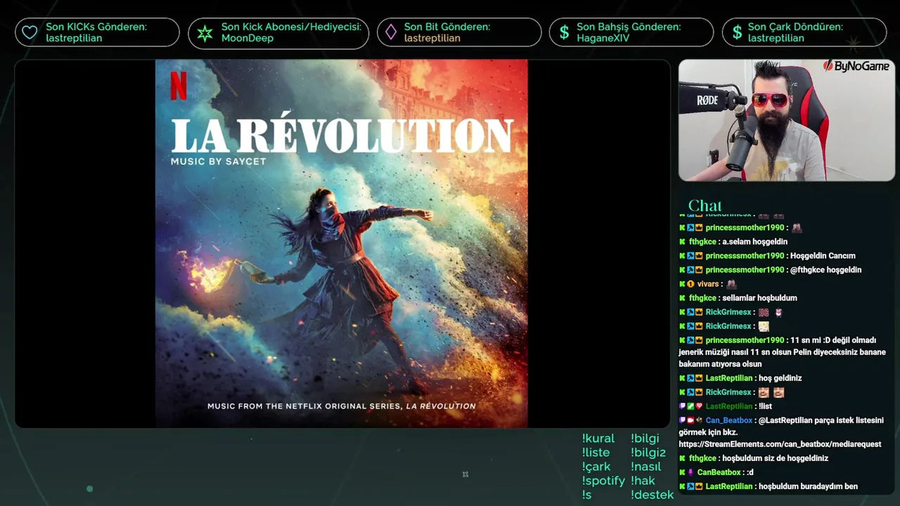This screenshot has width=900, height=506.
Task: Click the !bilgi2 command text
Action: [648, 453]
